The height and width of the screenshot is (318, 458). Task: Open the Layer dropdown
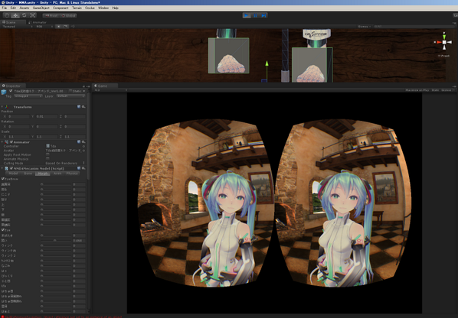point(70,96)
